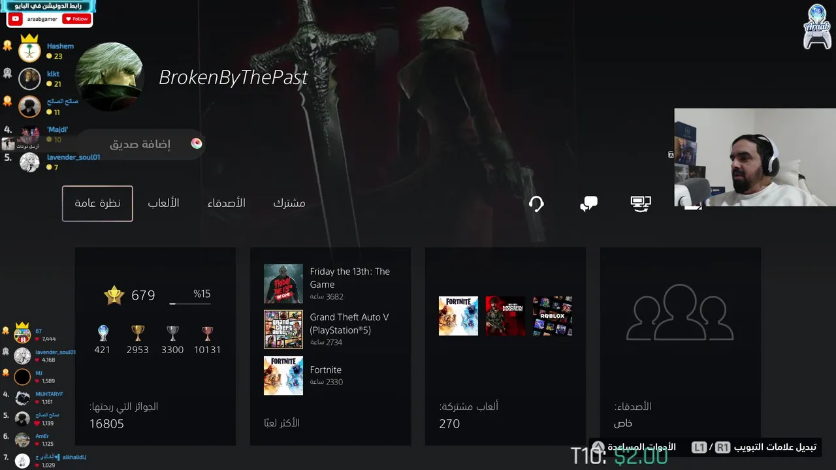Select the Grand Theft Auto V cover
Image resolution: width=836 pixels, height=470 pixels.
[x=283, y=330]
